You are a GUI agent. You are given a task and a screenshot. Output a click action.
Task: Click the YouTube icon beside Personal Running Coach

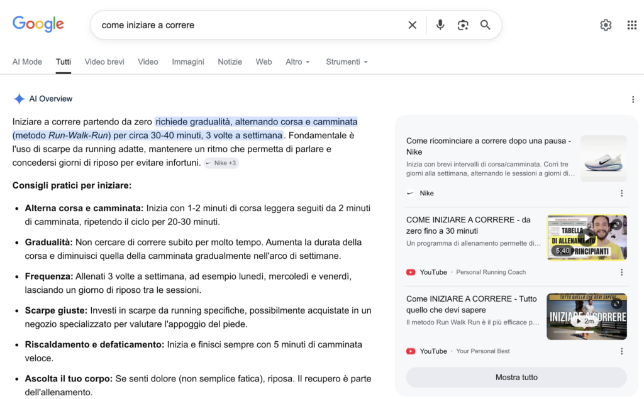(x=410, y=272)
